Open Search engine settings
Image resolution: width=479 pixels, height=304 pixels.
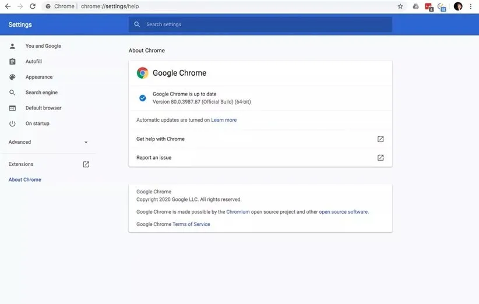[41, 93]
